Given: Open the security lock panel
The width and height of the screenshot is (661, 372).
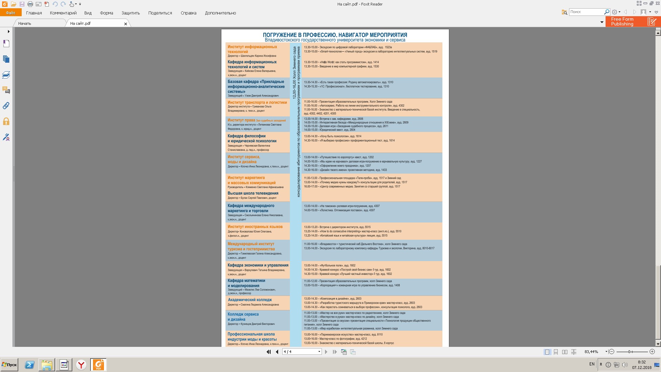Looking at the screenshot, I should [6, 121].
